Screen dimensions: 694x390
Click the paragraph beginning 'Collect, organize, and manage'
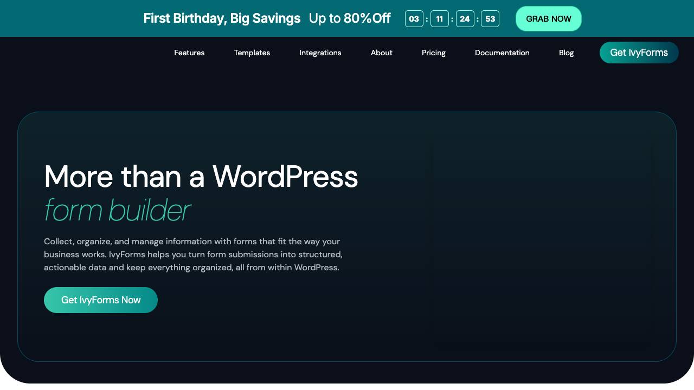(193, 254)
